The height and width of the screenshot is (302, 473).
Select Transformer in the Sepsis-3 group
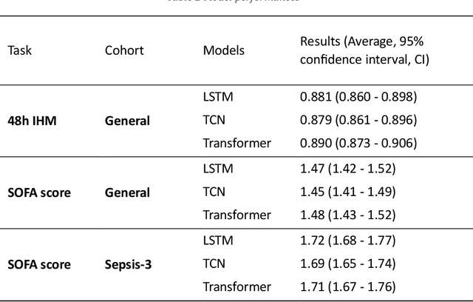coord(236,286)
